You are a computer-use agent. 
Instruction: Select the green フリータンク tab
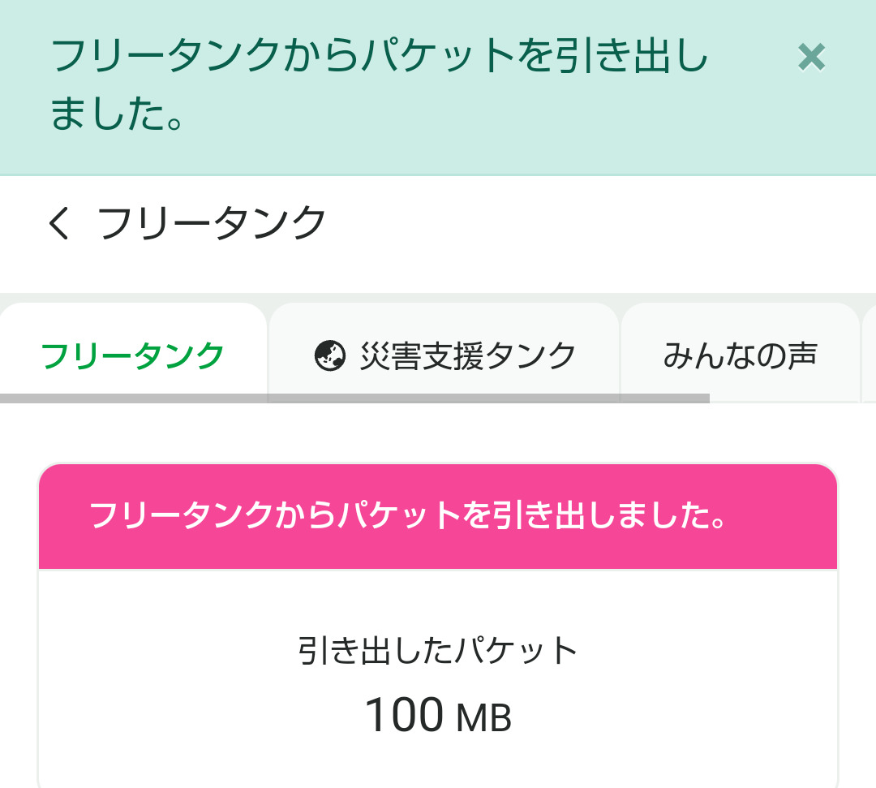[132, 355]
